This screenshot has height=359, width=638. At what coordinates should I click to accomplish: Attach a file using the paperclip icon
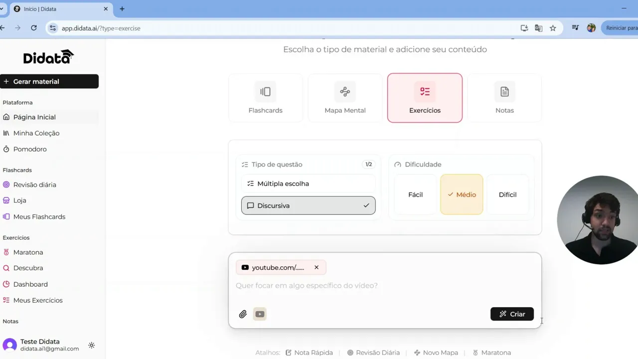click(x=243, y=314)
